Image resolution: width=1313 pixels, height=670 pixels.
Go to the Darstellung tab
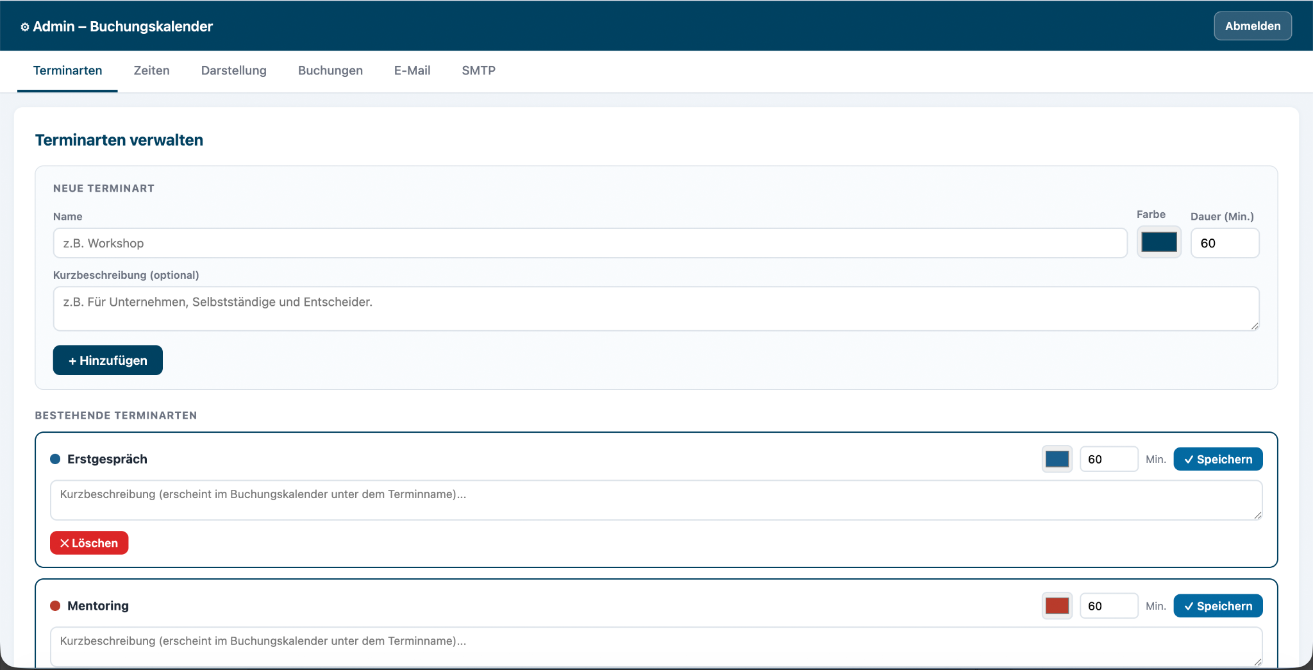[x=233, y=71]
